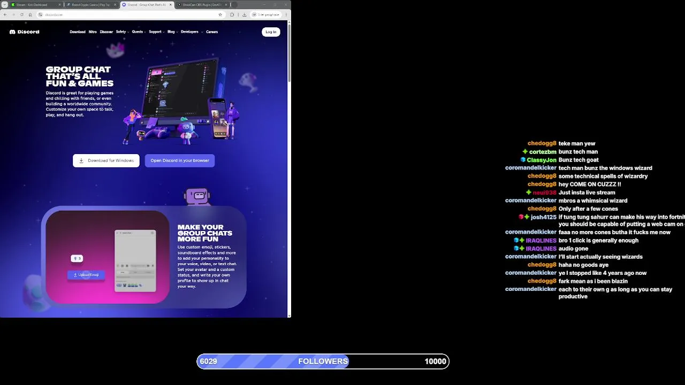Click the heading 'GROUP CHAT THAT'S ALL FUN & GAMES'
Screen dimensions: 685x385
pyautogui.click(x=80, y=76)
